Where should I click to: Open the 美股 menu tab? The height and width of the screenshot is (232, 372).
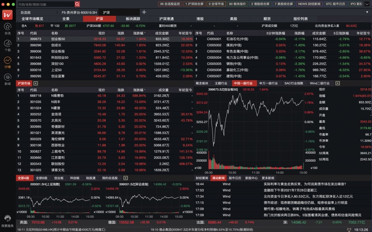pyautogui.click(x=233, y=19)
